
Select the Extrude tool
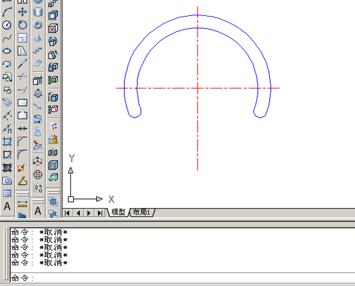[38, 80]
